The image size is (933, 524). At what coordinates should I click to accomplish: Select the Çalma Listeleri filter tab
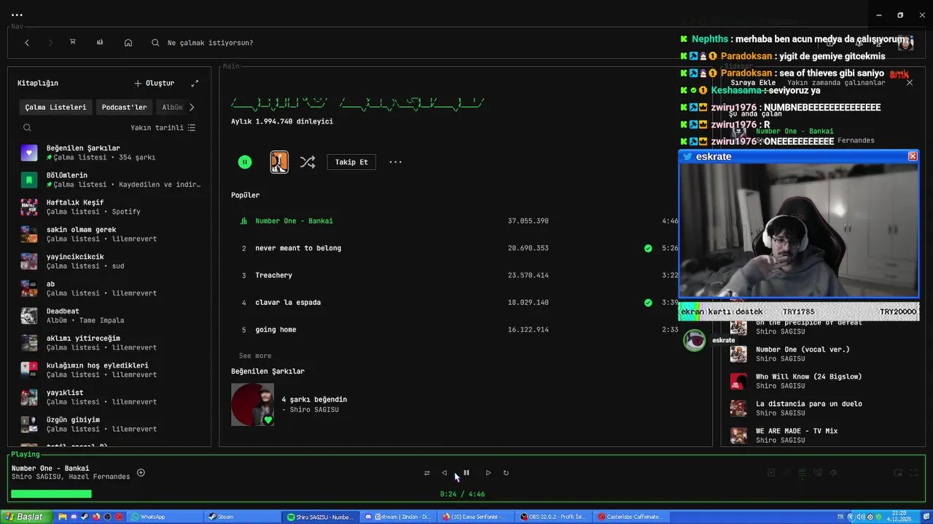[x=55, y=107]
